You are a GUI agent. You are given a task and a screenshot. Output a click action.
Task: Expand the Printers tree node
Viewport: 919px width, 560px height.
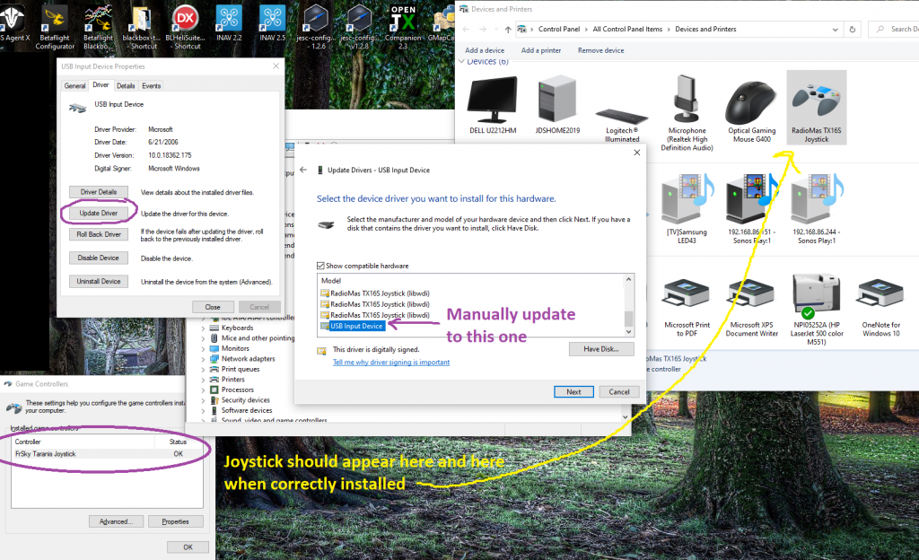click(x=204, y=380)
